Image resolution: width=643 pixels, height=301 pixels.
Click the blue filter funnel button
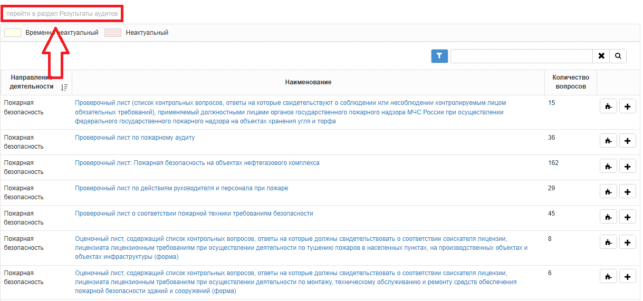(x=439, y=56)
